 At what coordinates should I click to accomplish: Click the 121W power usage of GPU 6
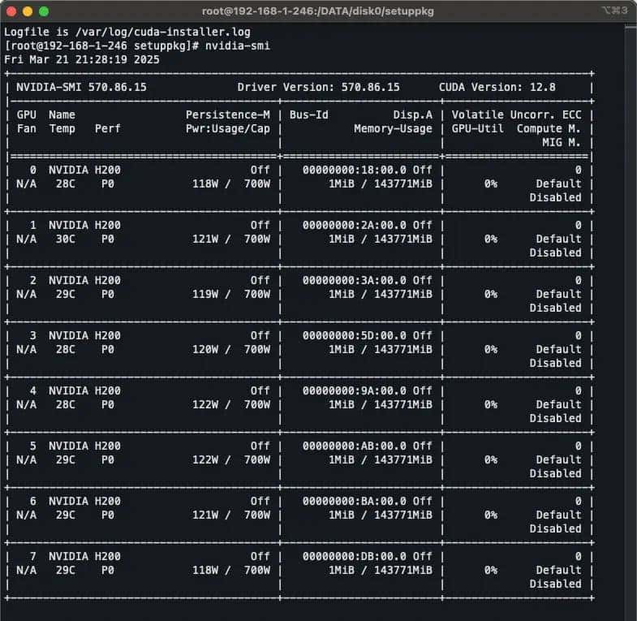point(205,515)
